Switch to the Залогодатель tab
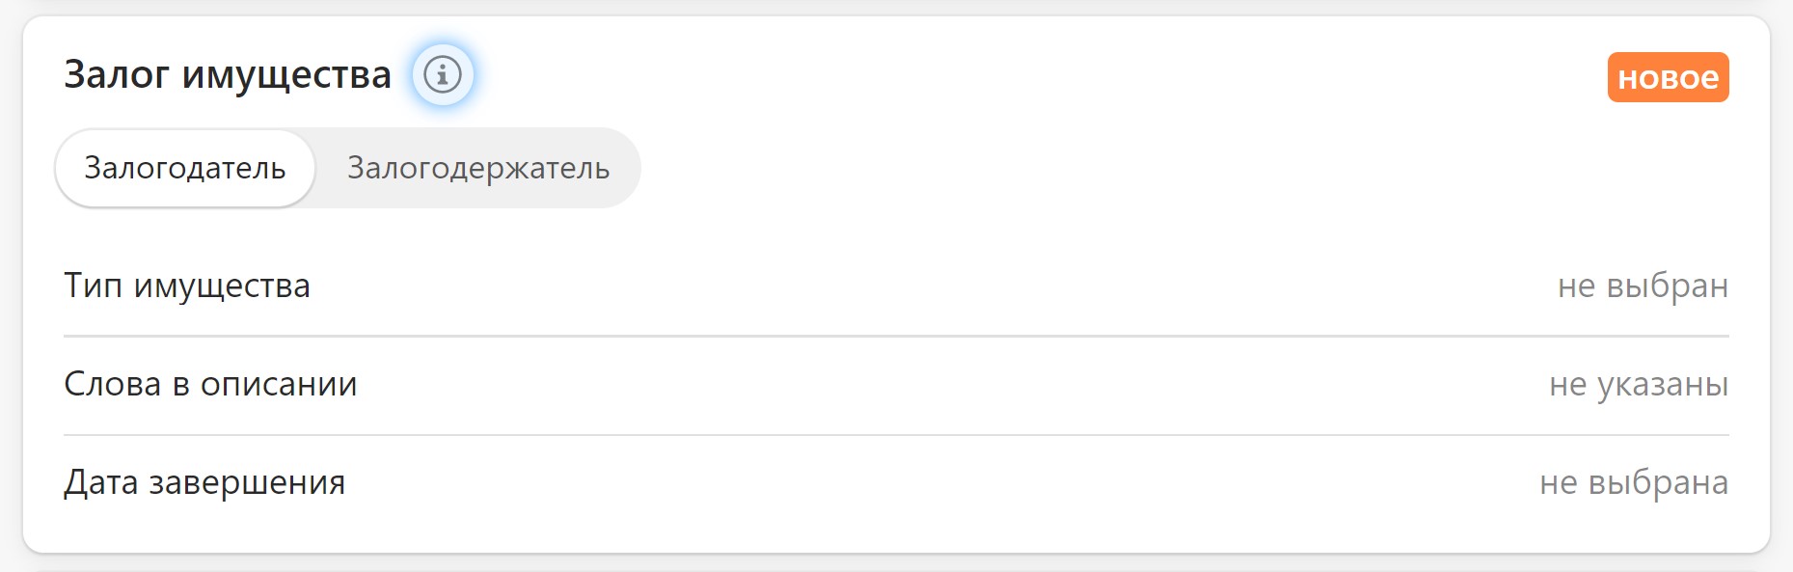This screenshot has height=572, width=1793. coord(185,168)
